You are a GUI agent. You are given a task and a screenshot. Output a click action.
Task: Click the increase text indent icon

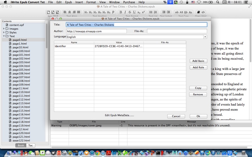point(168,12)
